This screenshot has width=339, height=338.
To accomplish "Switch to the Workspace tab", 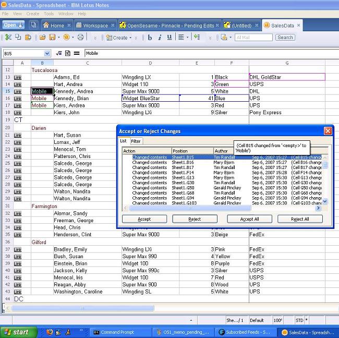I will [x=92, y=25].
